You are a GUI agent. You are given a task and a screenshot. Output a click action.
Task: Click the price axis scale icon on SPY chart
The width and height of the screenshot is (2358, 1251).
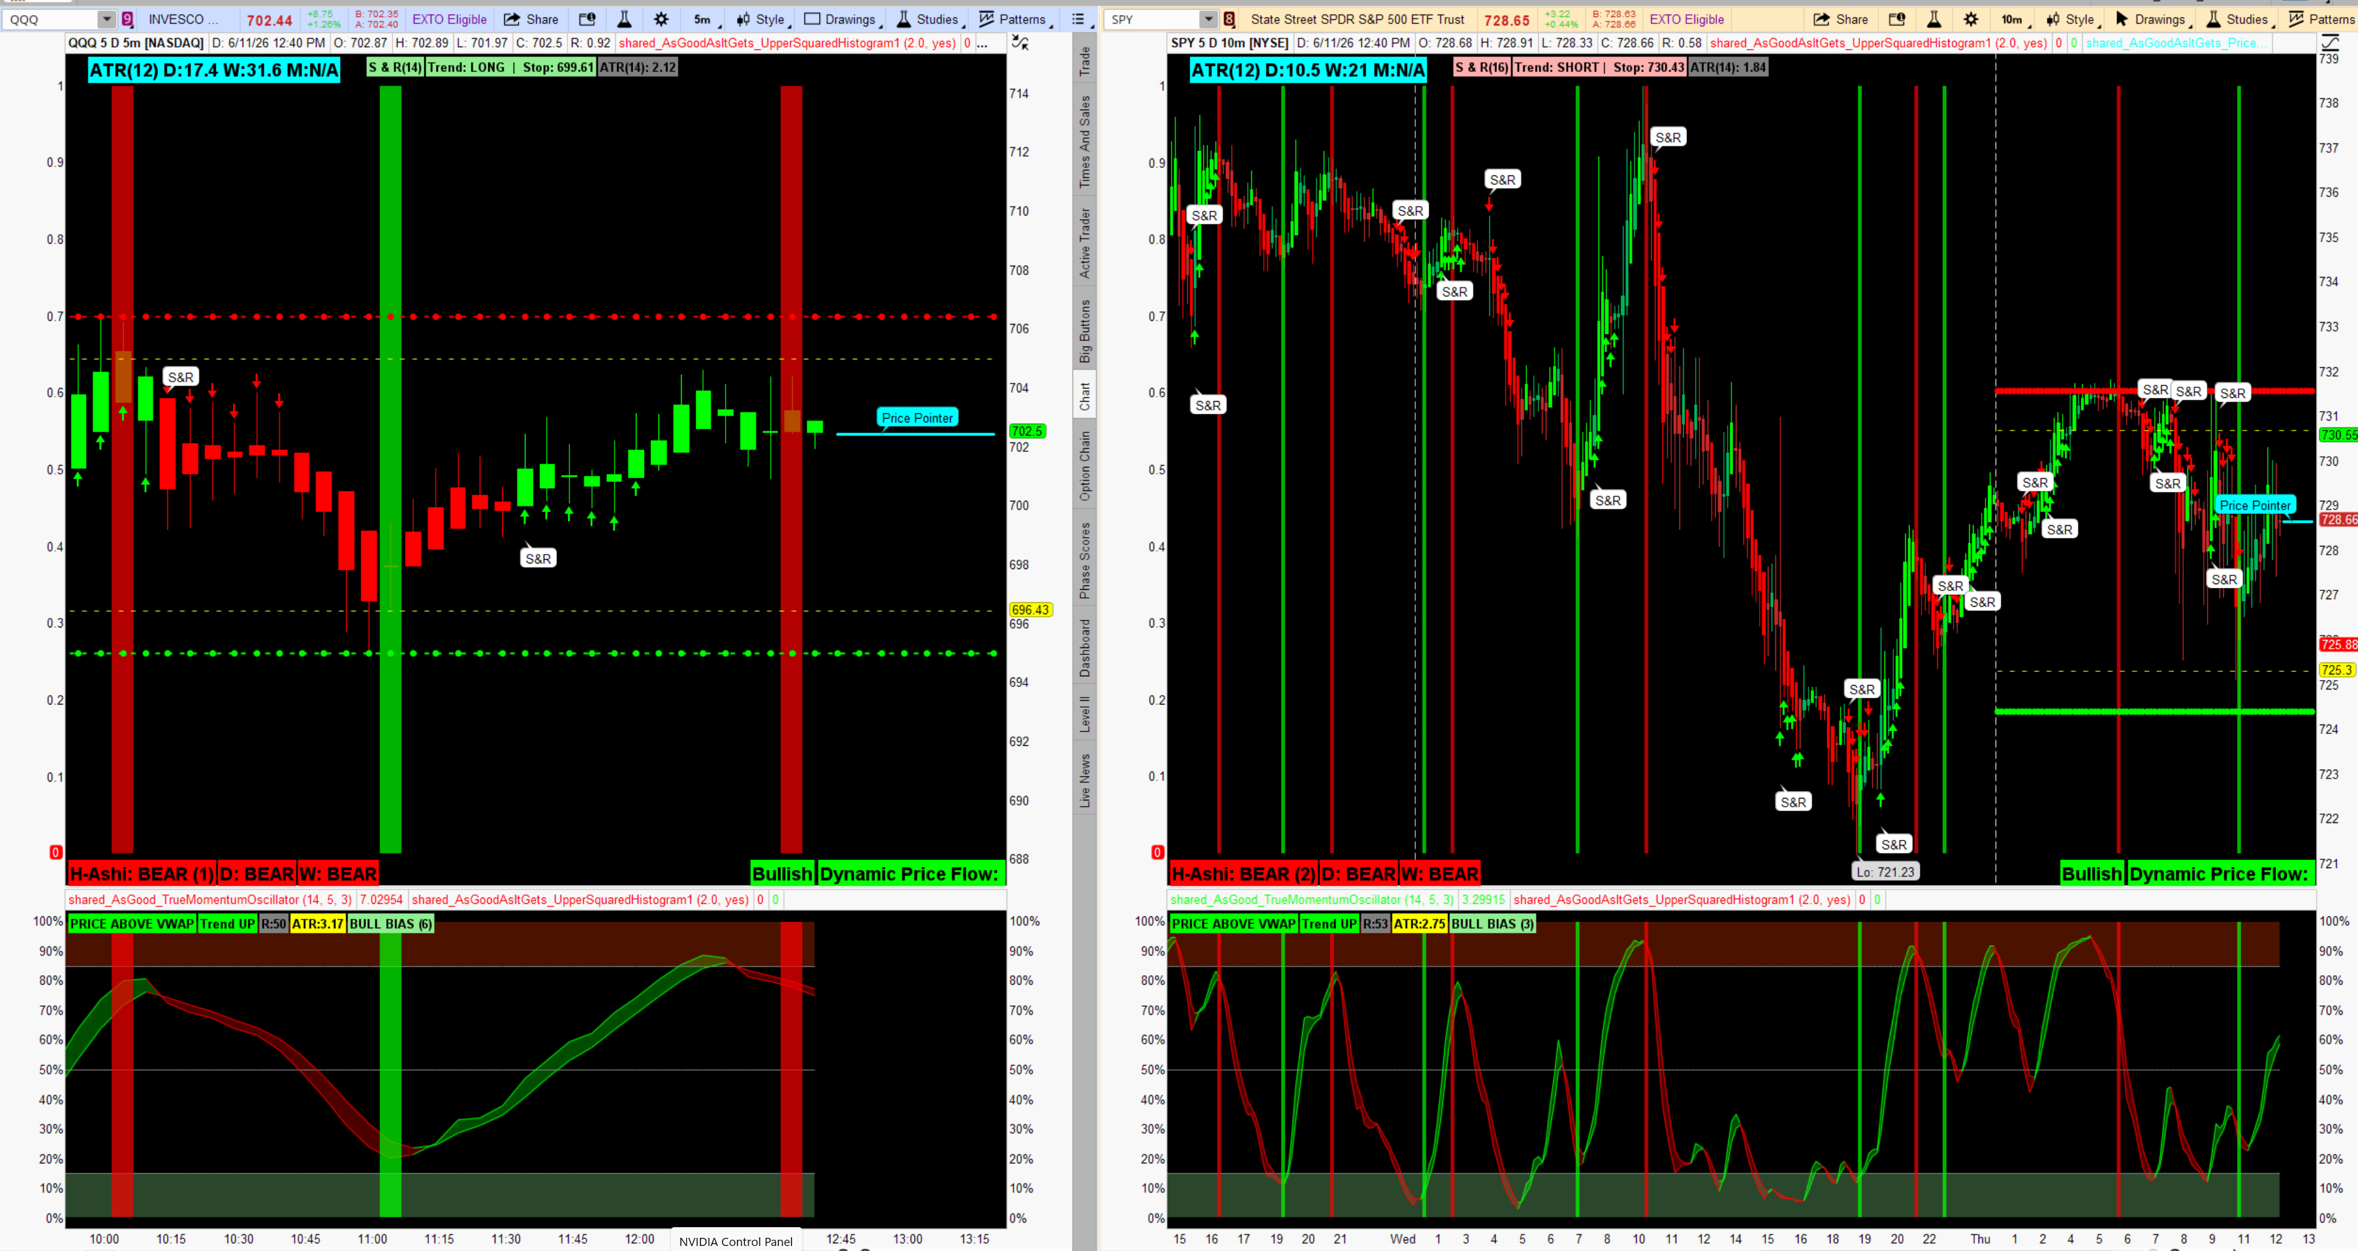[2330, 43]
